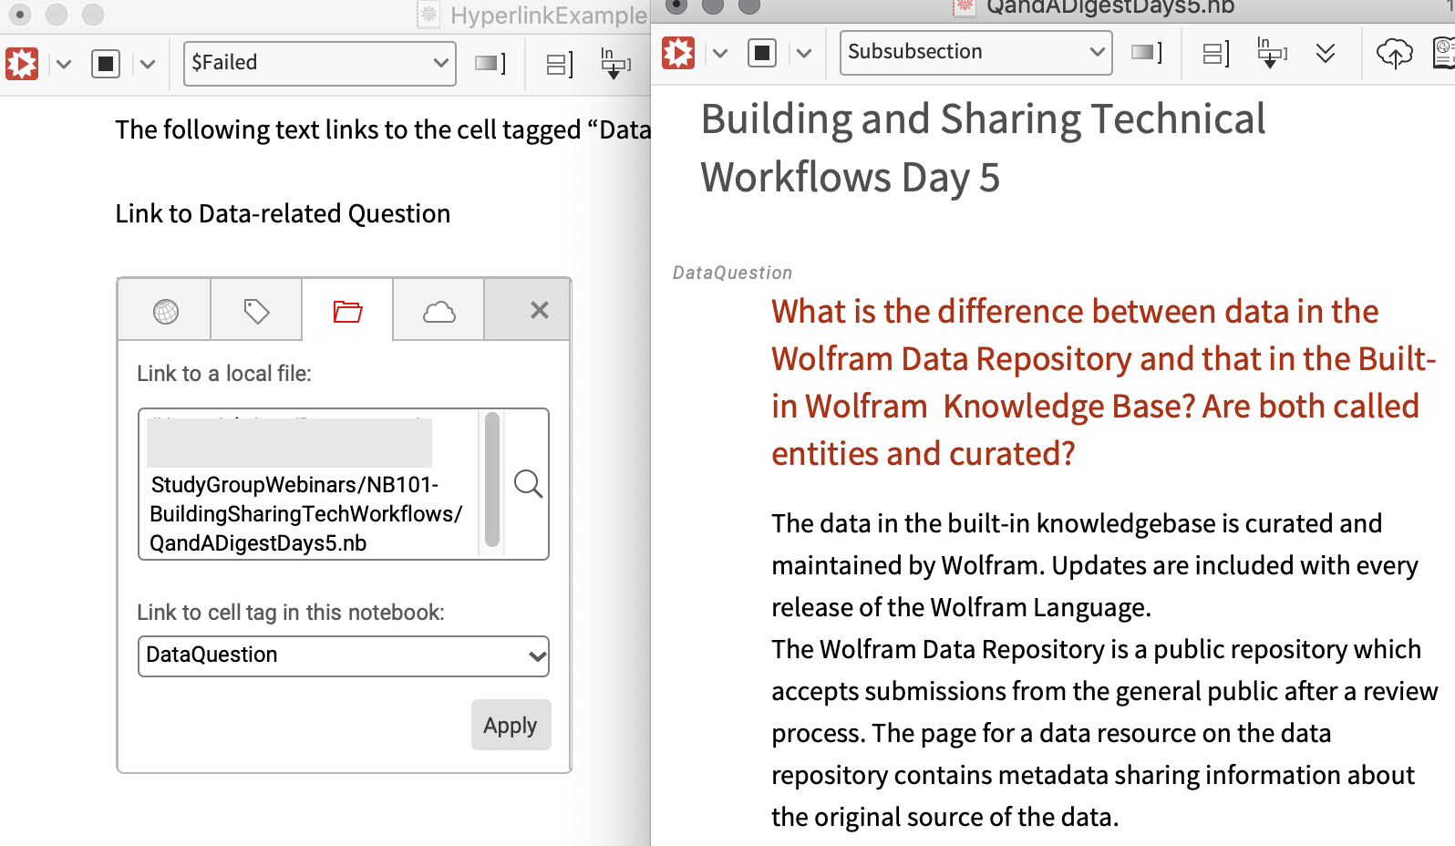Click the stop evaluation button in QandADigestDays5
The height and width of the screenshot is (846, 1455).
tap(762, 53)
